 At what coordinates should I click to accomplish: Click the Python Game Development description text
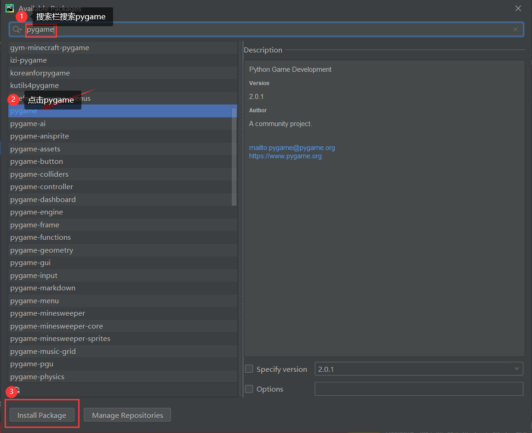coord(290,69)
